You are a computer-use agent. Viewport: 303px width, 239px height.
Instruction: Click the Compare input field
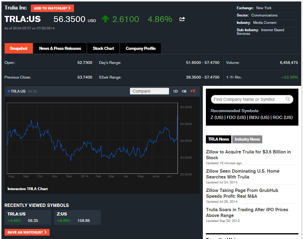150,91
